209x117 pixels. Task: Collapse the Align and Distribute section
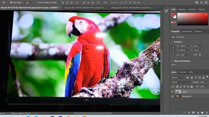point(172,61)
